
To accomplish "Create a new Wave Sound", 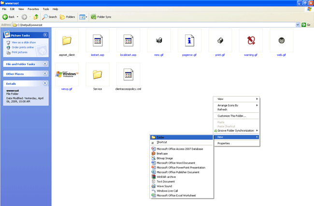I will [182, 186].
